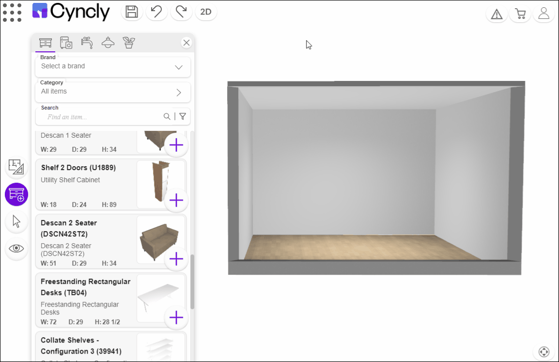Screen dimensions: 559x362
Task: Open the apps grid menu
Action: 12,13
